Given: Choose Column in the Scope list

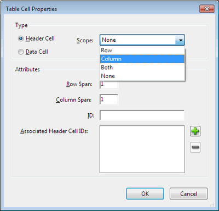Looking at the screenshot, I should [x=142, y=59].
